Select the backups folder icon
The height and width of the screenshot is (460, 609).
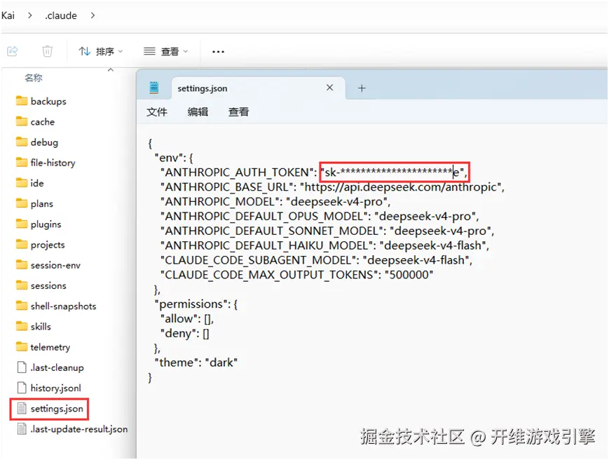click(22, 101)
